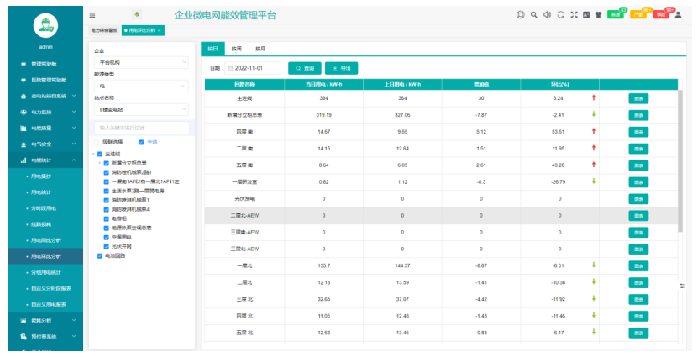Click the 环比(%) column header
The image size is (698, 357).
pyautogui.click(x=559, y=84)
